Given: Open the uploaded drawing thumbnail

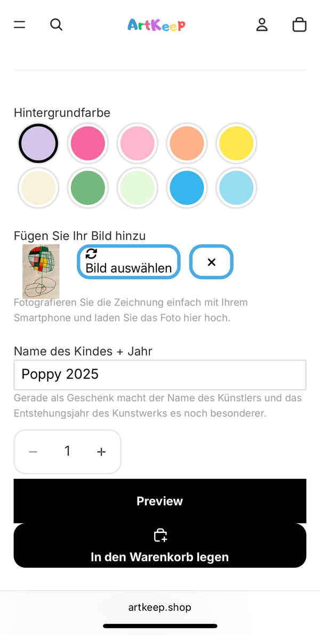Looking at the screenshot, I should (41, 272).
